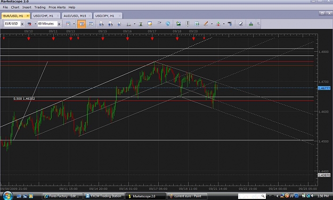Click the taskbar Google search magnifier button
This screenshot has width=333, height=200.
[263, 196]
